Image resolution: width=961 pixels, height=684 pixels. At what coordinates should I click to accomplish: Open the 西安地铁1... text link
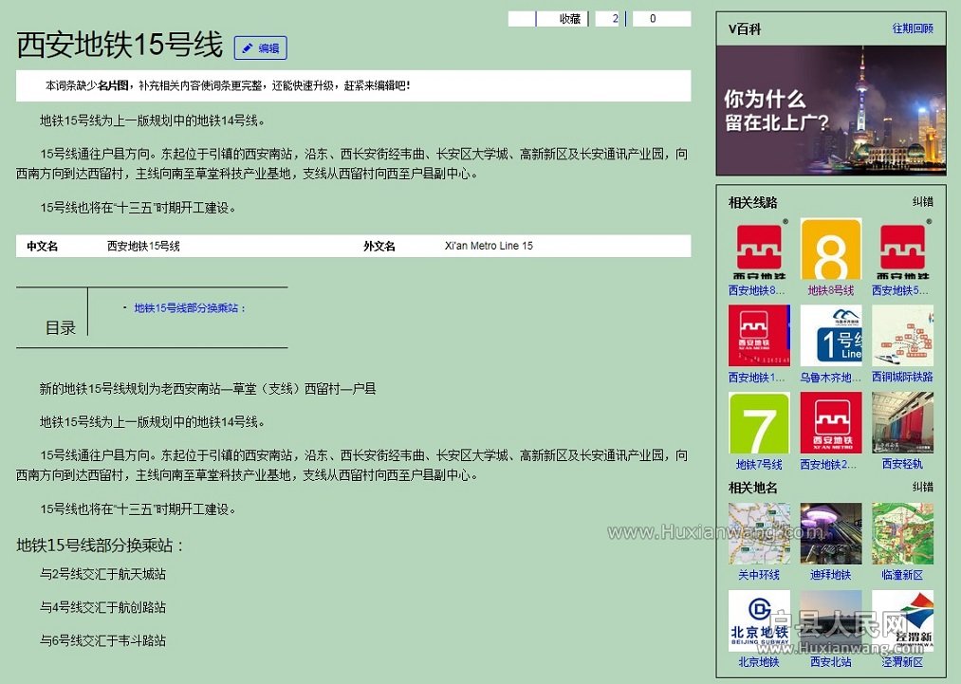[x=756, y=378]
